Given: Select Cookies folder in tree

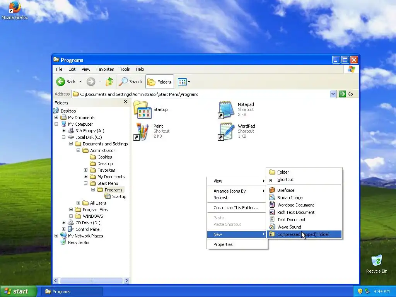Looking at the screenshot, I should tap(104, 157).
